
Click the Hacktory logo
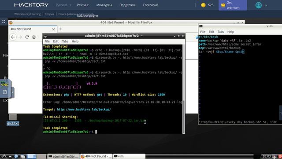(x=31, y=5)
